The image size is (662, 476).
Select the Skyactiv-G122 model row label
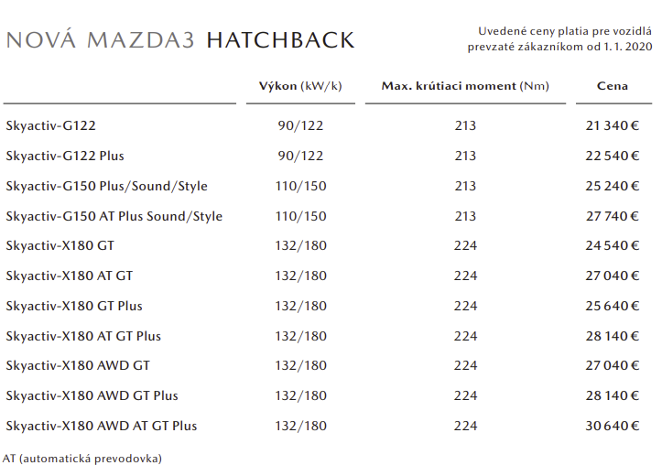coord(50,125)
